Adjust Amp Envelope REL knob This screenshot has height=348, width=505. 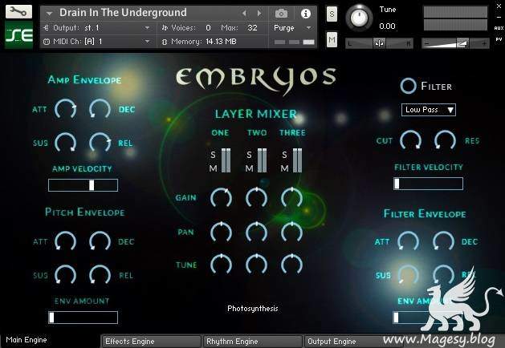pyautogui.click(x=100, y=142)
